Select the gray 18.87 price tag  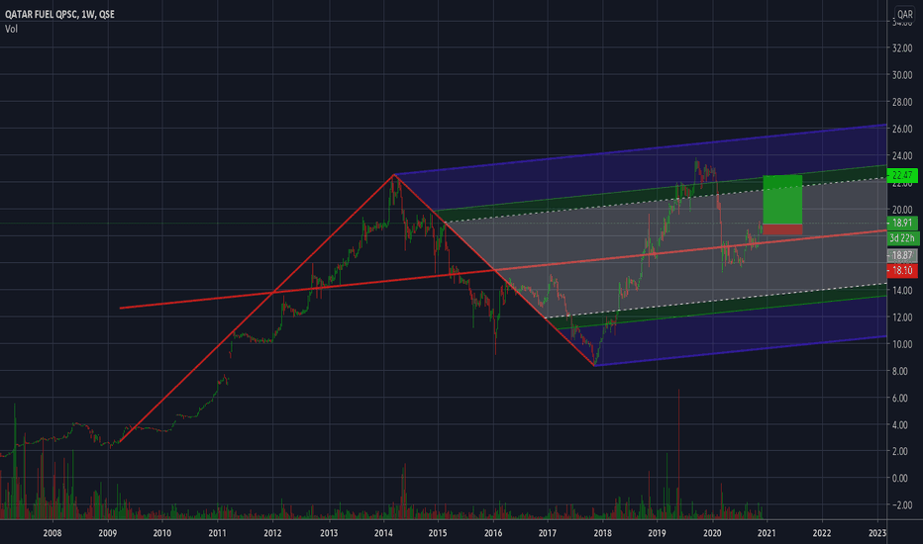click(x=902, y=255)
